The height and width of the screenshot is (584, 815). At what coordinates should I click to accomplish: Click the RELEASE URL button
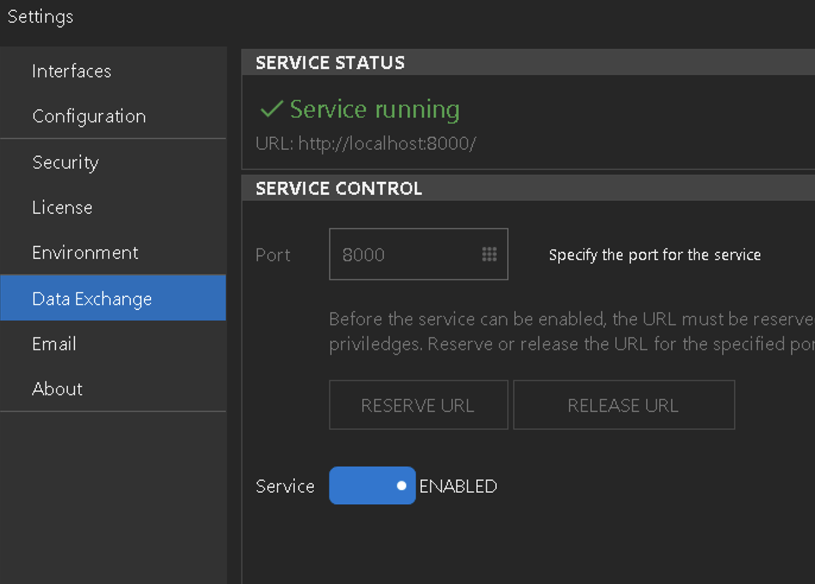624,405
